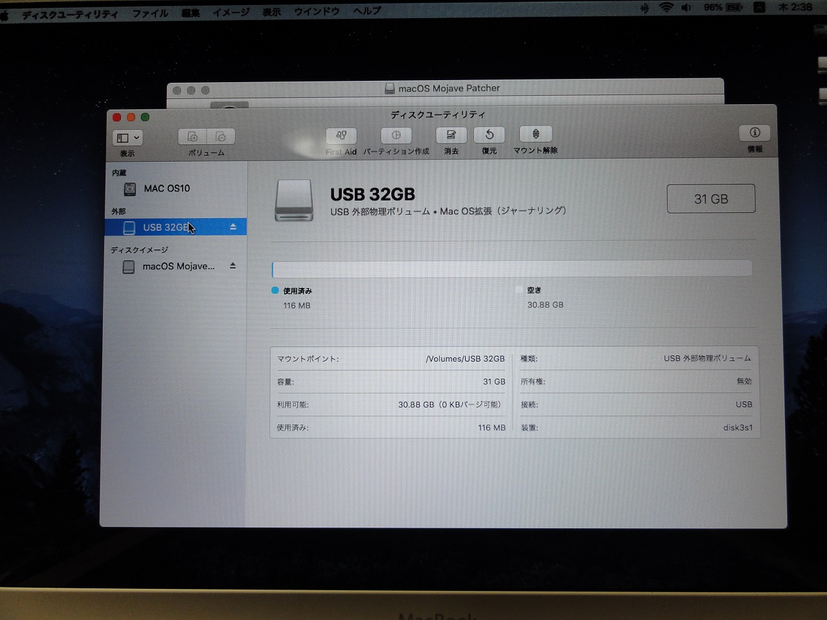
Task: Click the large USB drive icon
Action: coord(294,201)
